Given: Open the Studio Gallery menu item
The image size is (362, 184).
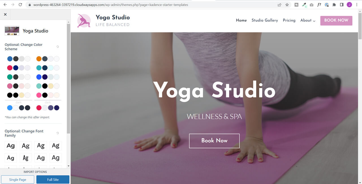Looking at the screenshot, I should pyautogui.click(x=265, y=20).
